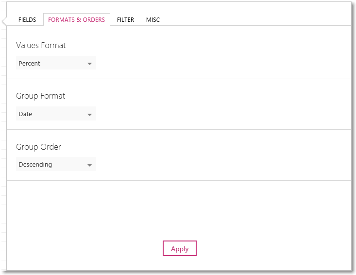The height and width of the screenshot is (275, 356).
Task: Select the FORMATS & ORDERS tab
Action: coord(77,20)
